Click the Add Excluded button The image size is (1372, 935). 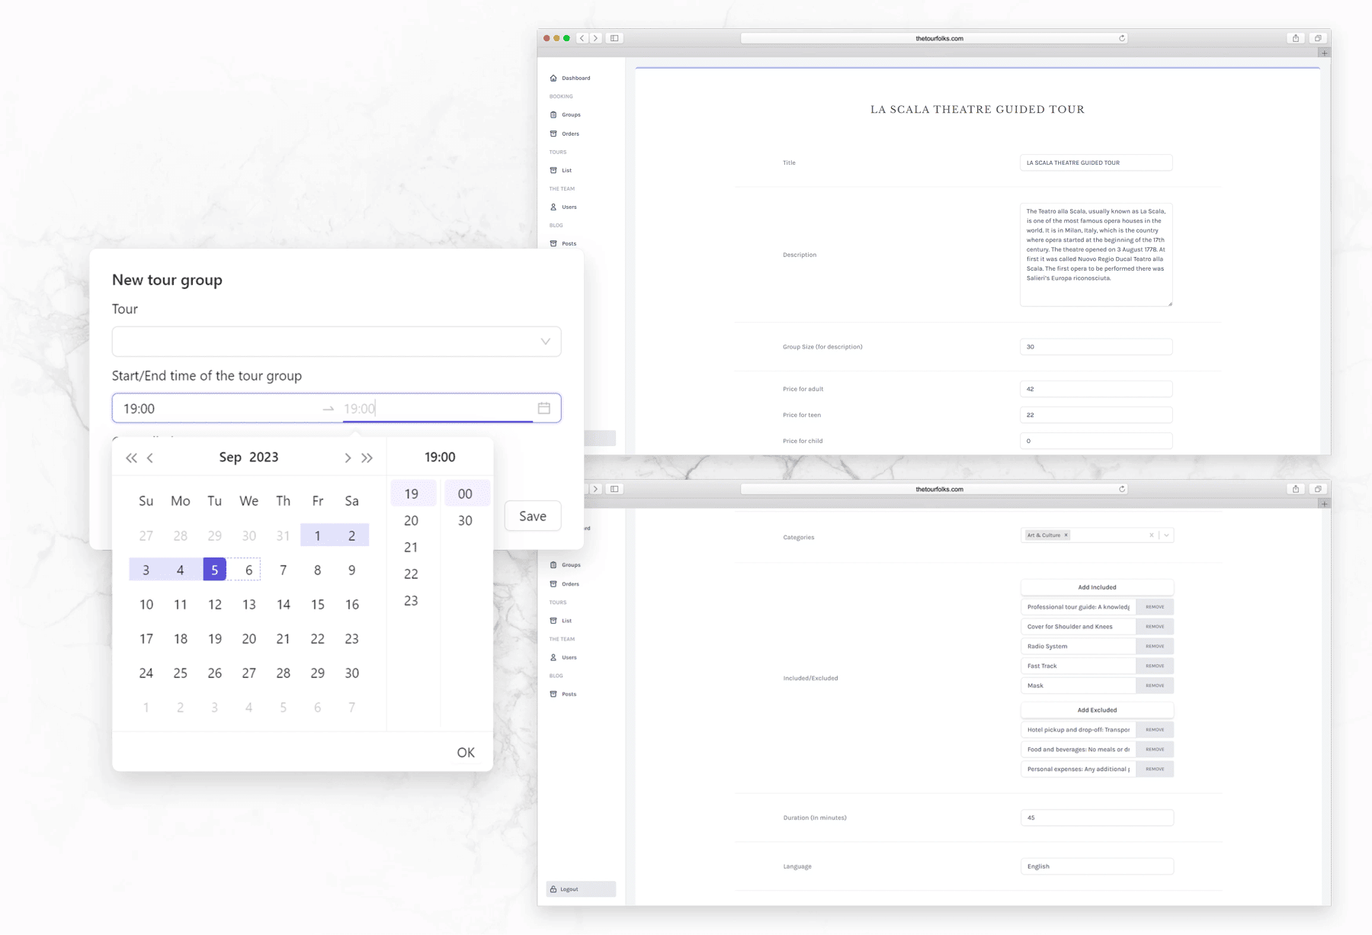tap(1097, 710)
